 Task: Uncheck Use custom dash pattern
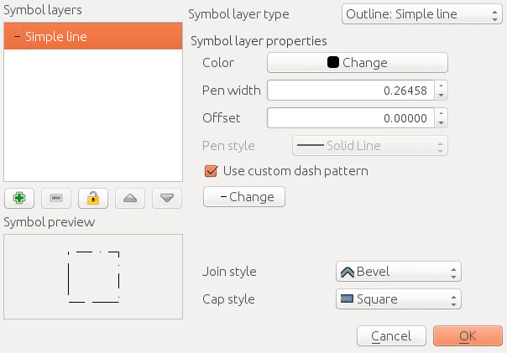(x=212, y=171)
